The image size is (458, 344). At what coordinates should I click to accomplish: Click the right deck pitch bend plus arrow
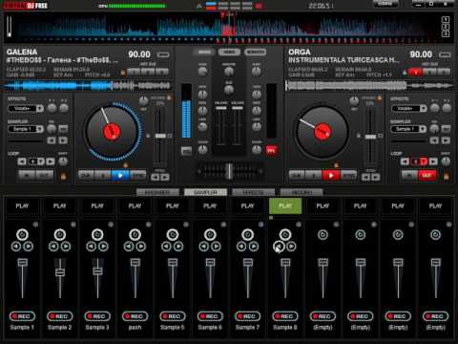[376, 177]
